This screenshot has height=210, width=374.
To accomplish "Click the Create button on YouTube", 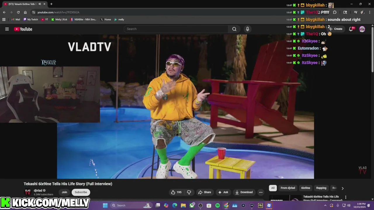I will pos(336,29).
